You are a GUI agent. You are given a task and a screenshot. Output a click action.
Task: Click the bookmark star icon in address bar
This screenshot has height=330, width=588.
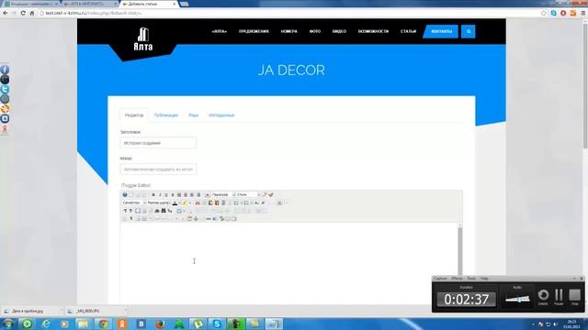click(x=544, y=13)
